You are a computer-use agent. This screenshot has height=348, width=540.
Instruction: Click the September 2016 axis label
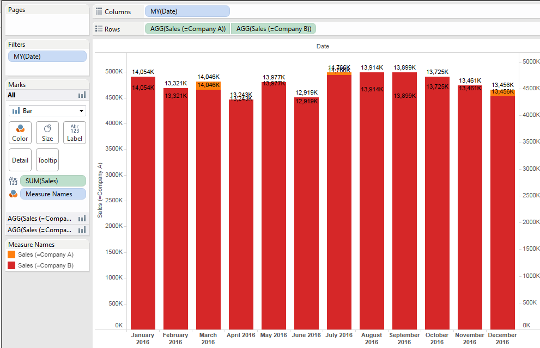[404, 338]
